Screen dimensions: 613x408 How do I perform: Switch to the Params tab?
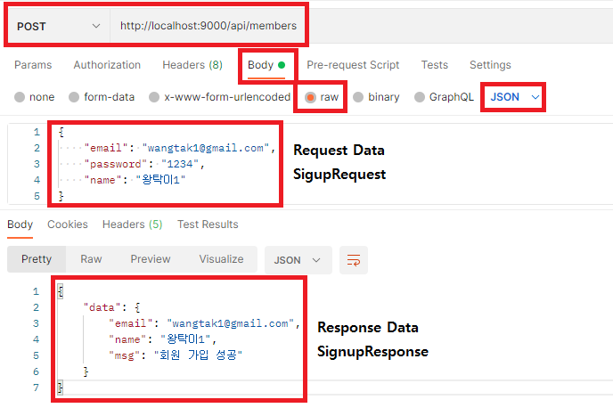(x=33, y=65)
